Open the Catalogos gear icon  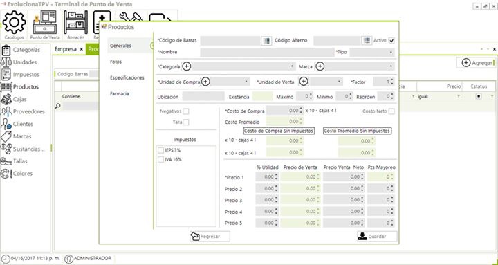15,22
